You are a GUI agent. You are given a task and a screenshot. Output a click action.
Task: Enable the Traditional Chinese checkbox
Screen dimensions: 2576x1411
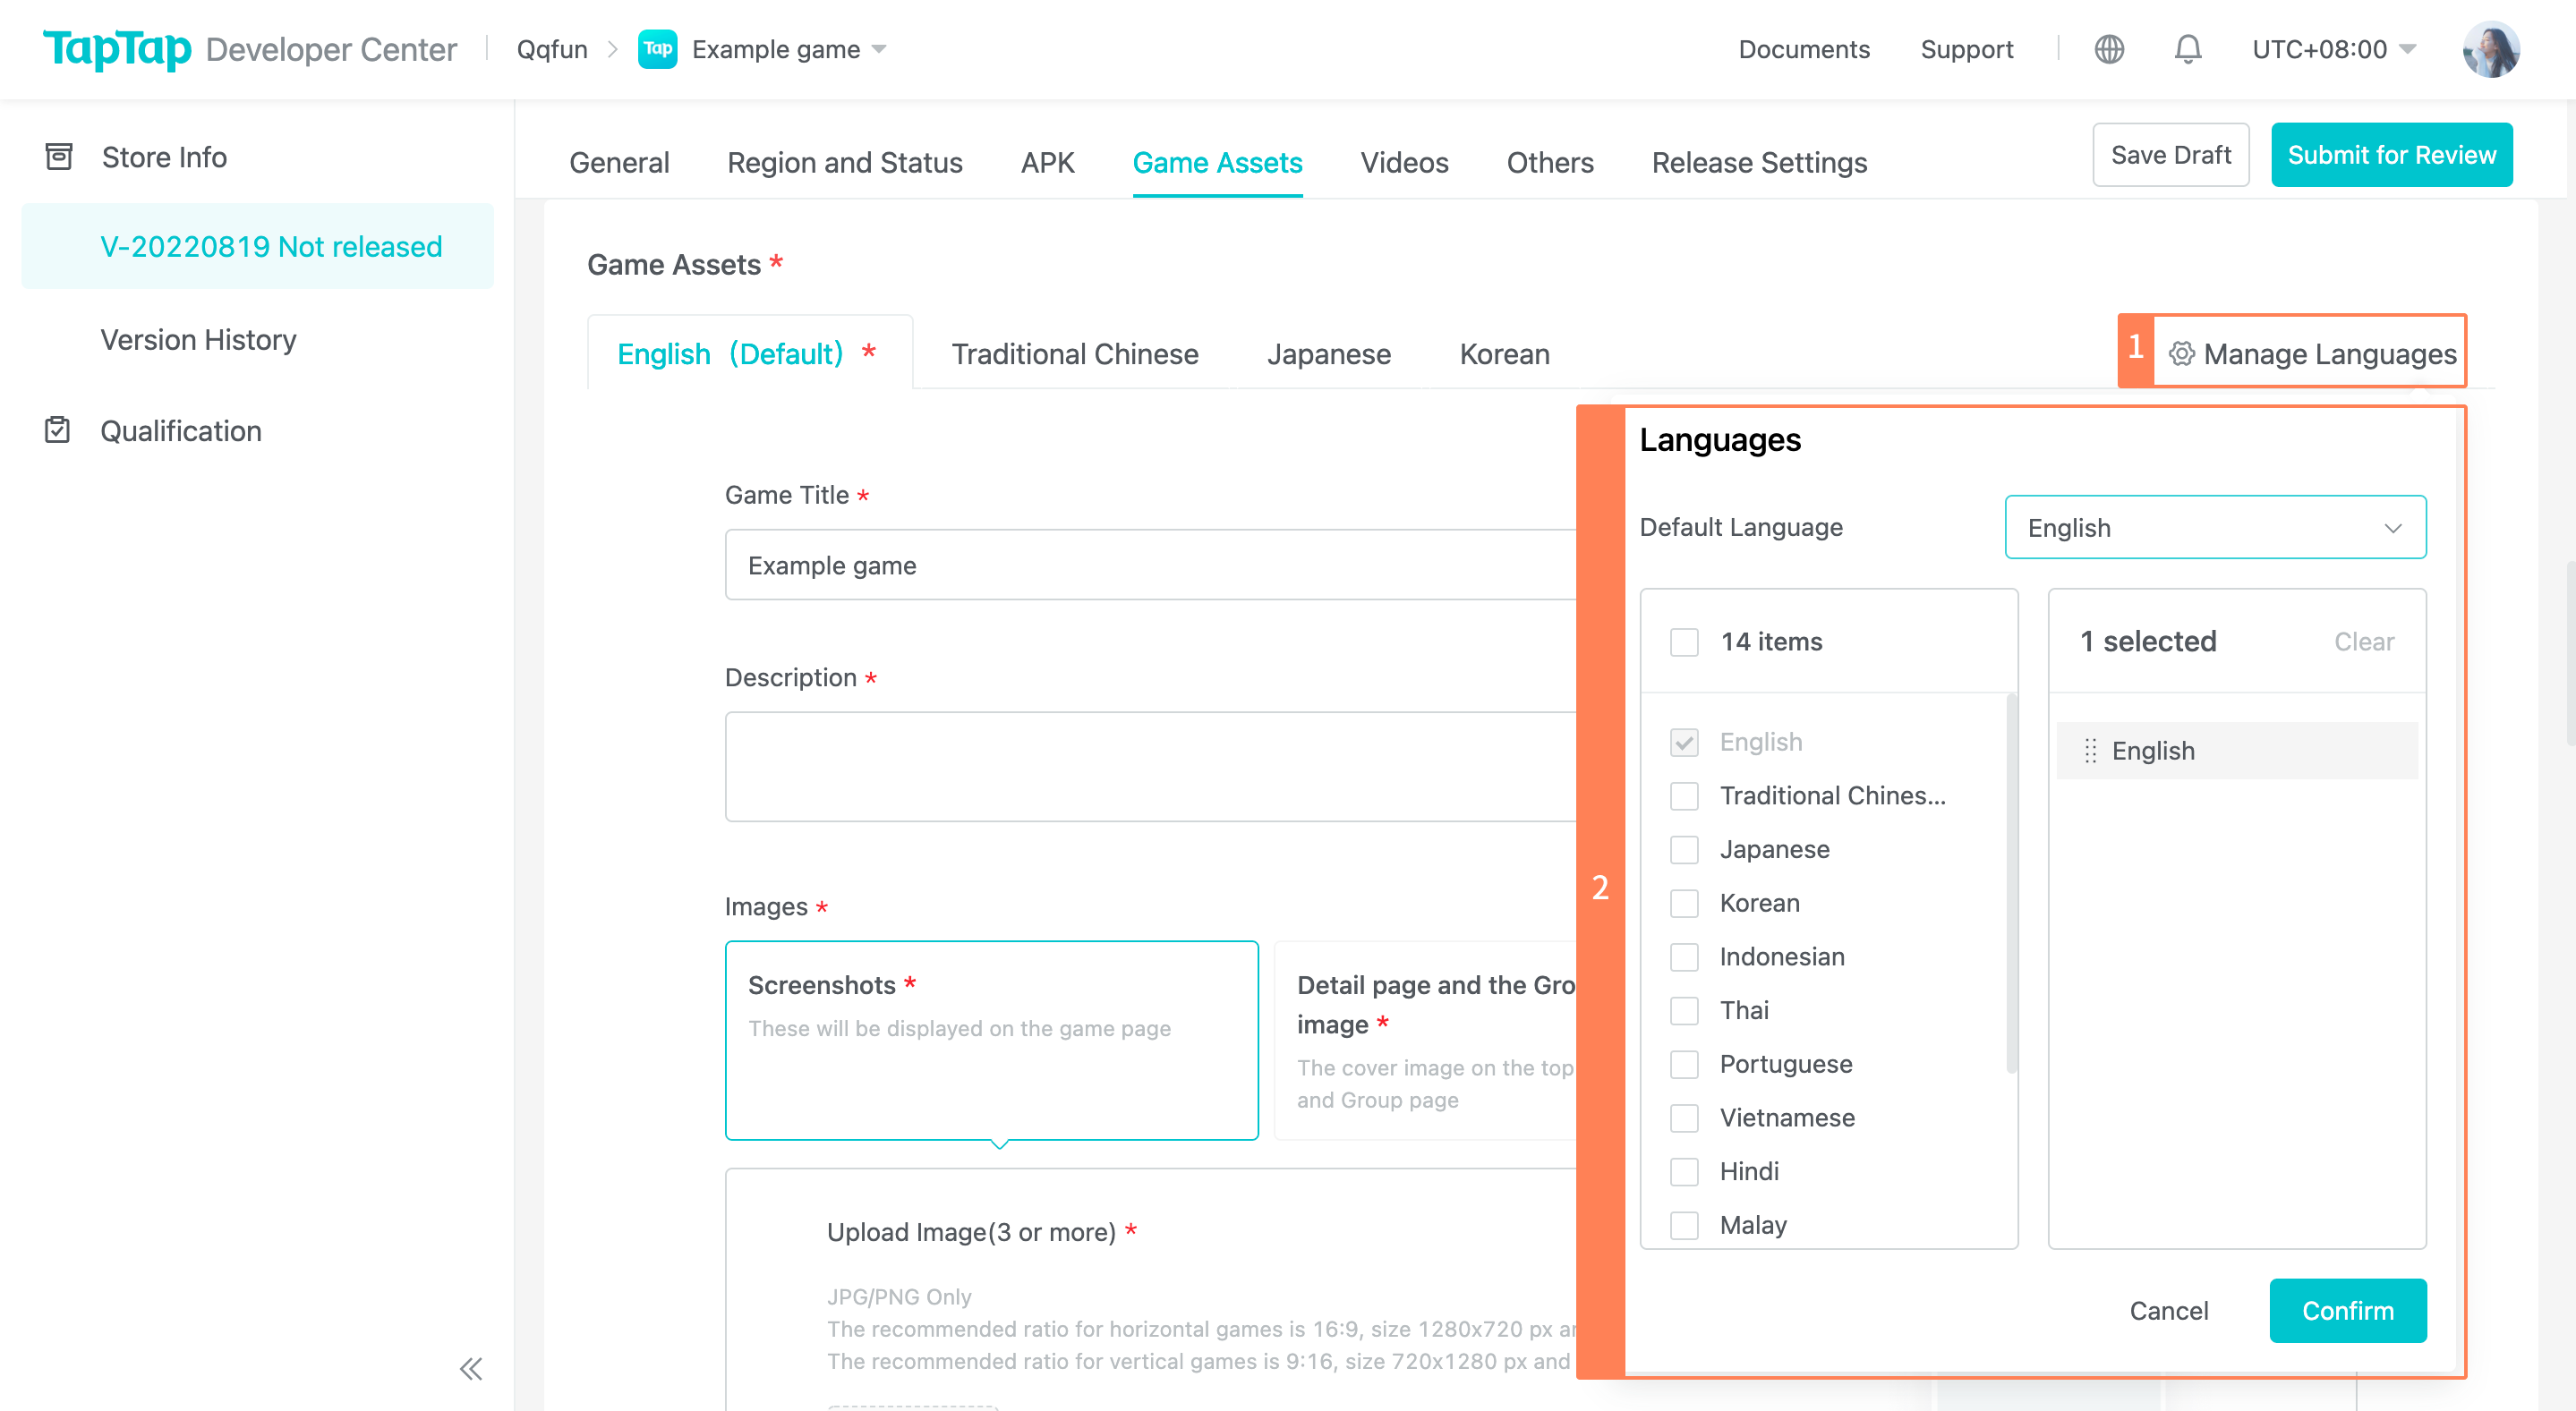(x=1684, y=795)
